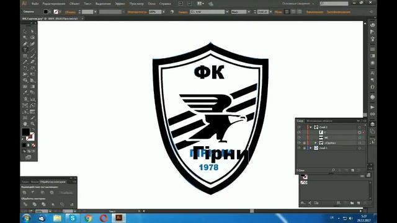
Task: Choose the Scale tool
Action: pos(32,68)
